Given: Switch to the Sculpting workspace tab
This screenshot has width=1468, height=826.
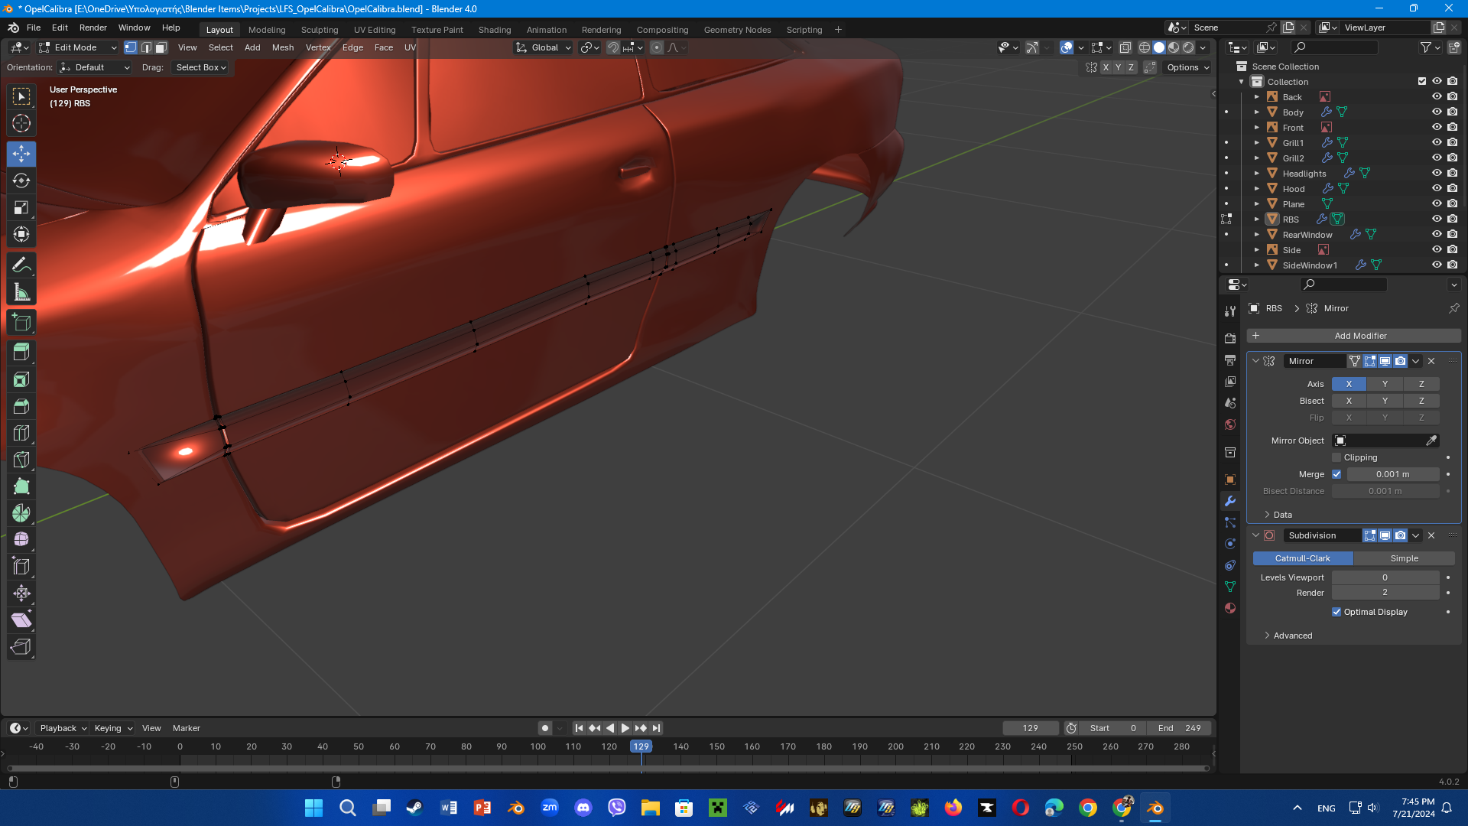Looking at the screenshot, I should tap(319, 30).
